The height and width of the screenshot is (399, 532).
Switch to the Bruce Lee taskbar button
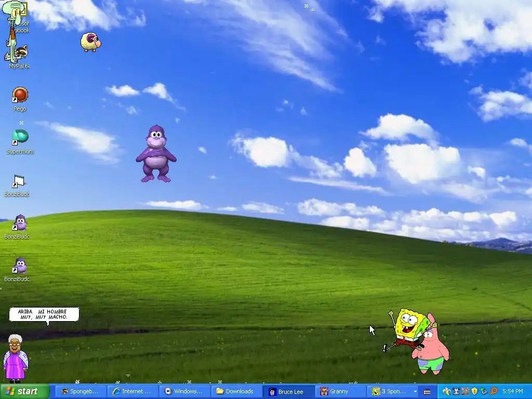(289, 392)
